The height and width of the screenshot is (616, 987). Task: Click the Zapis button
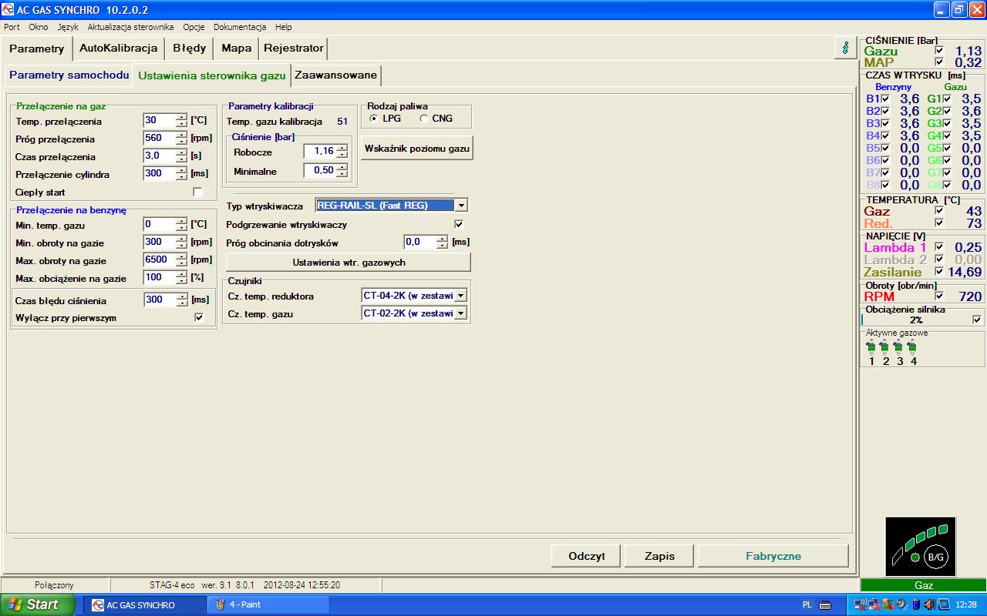(x=659, y=556)
